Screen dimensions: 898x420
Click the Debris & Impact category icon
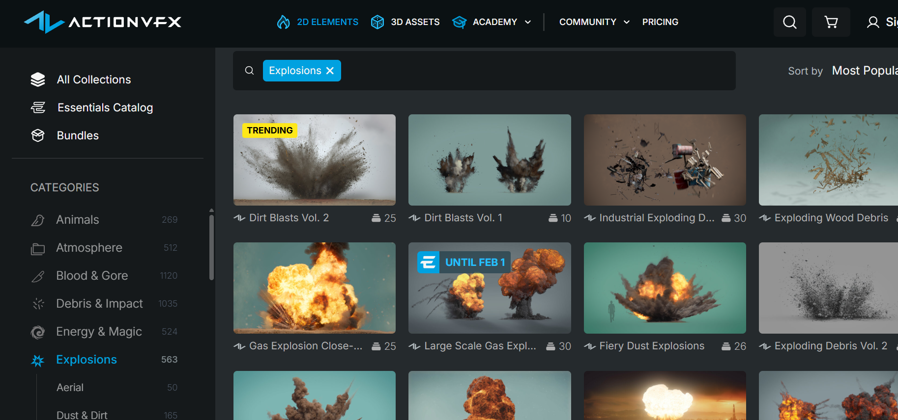tap(38, 304)
